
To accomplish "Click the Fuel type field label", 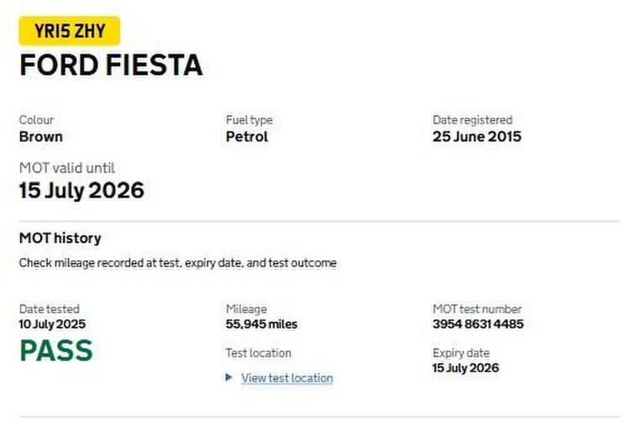I will click(x=249, y=120).
